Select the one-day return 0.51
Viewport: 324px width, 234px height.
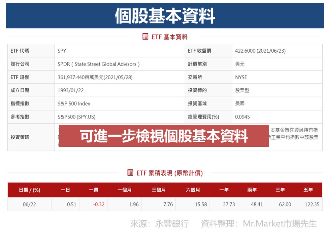point(71,204)
